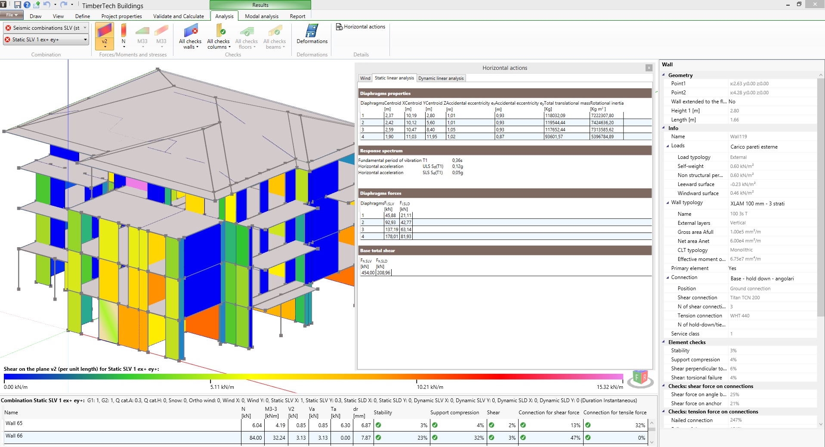Image resolution: width=825 pixels, height=447 pixels.
Task: Open All checks columns tool
Action: pos(219,37)
